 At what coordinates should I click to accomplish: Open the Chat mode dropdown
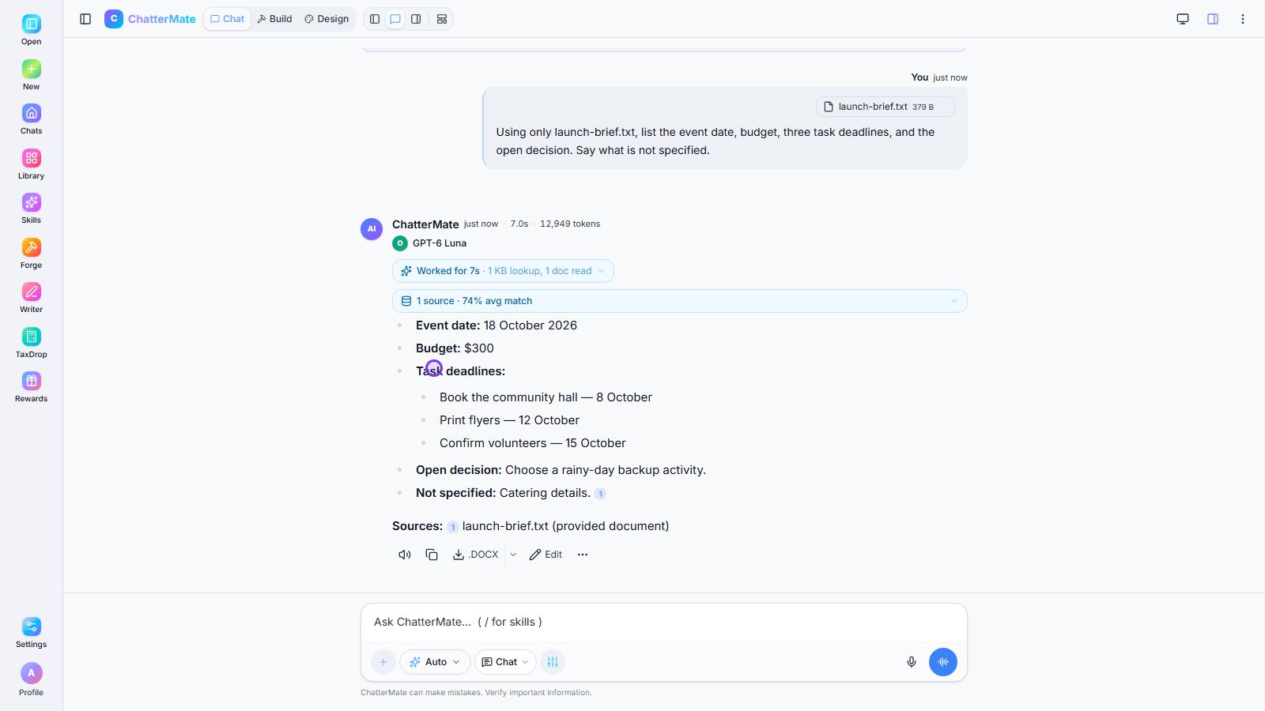pos(505,662)
